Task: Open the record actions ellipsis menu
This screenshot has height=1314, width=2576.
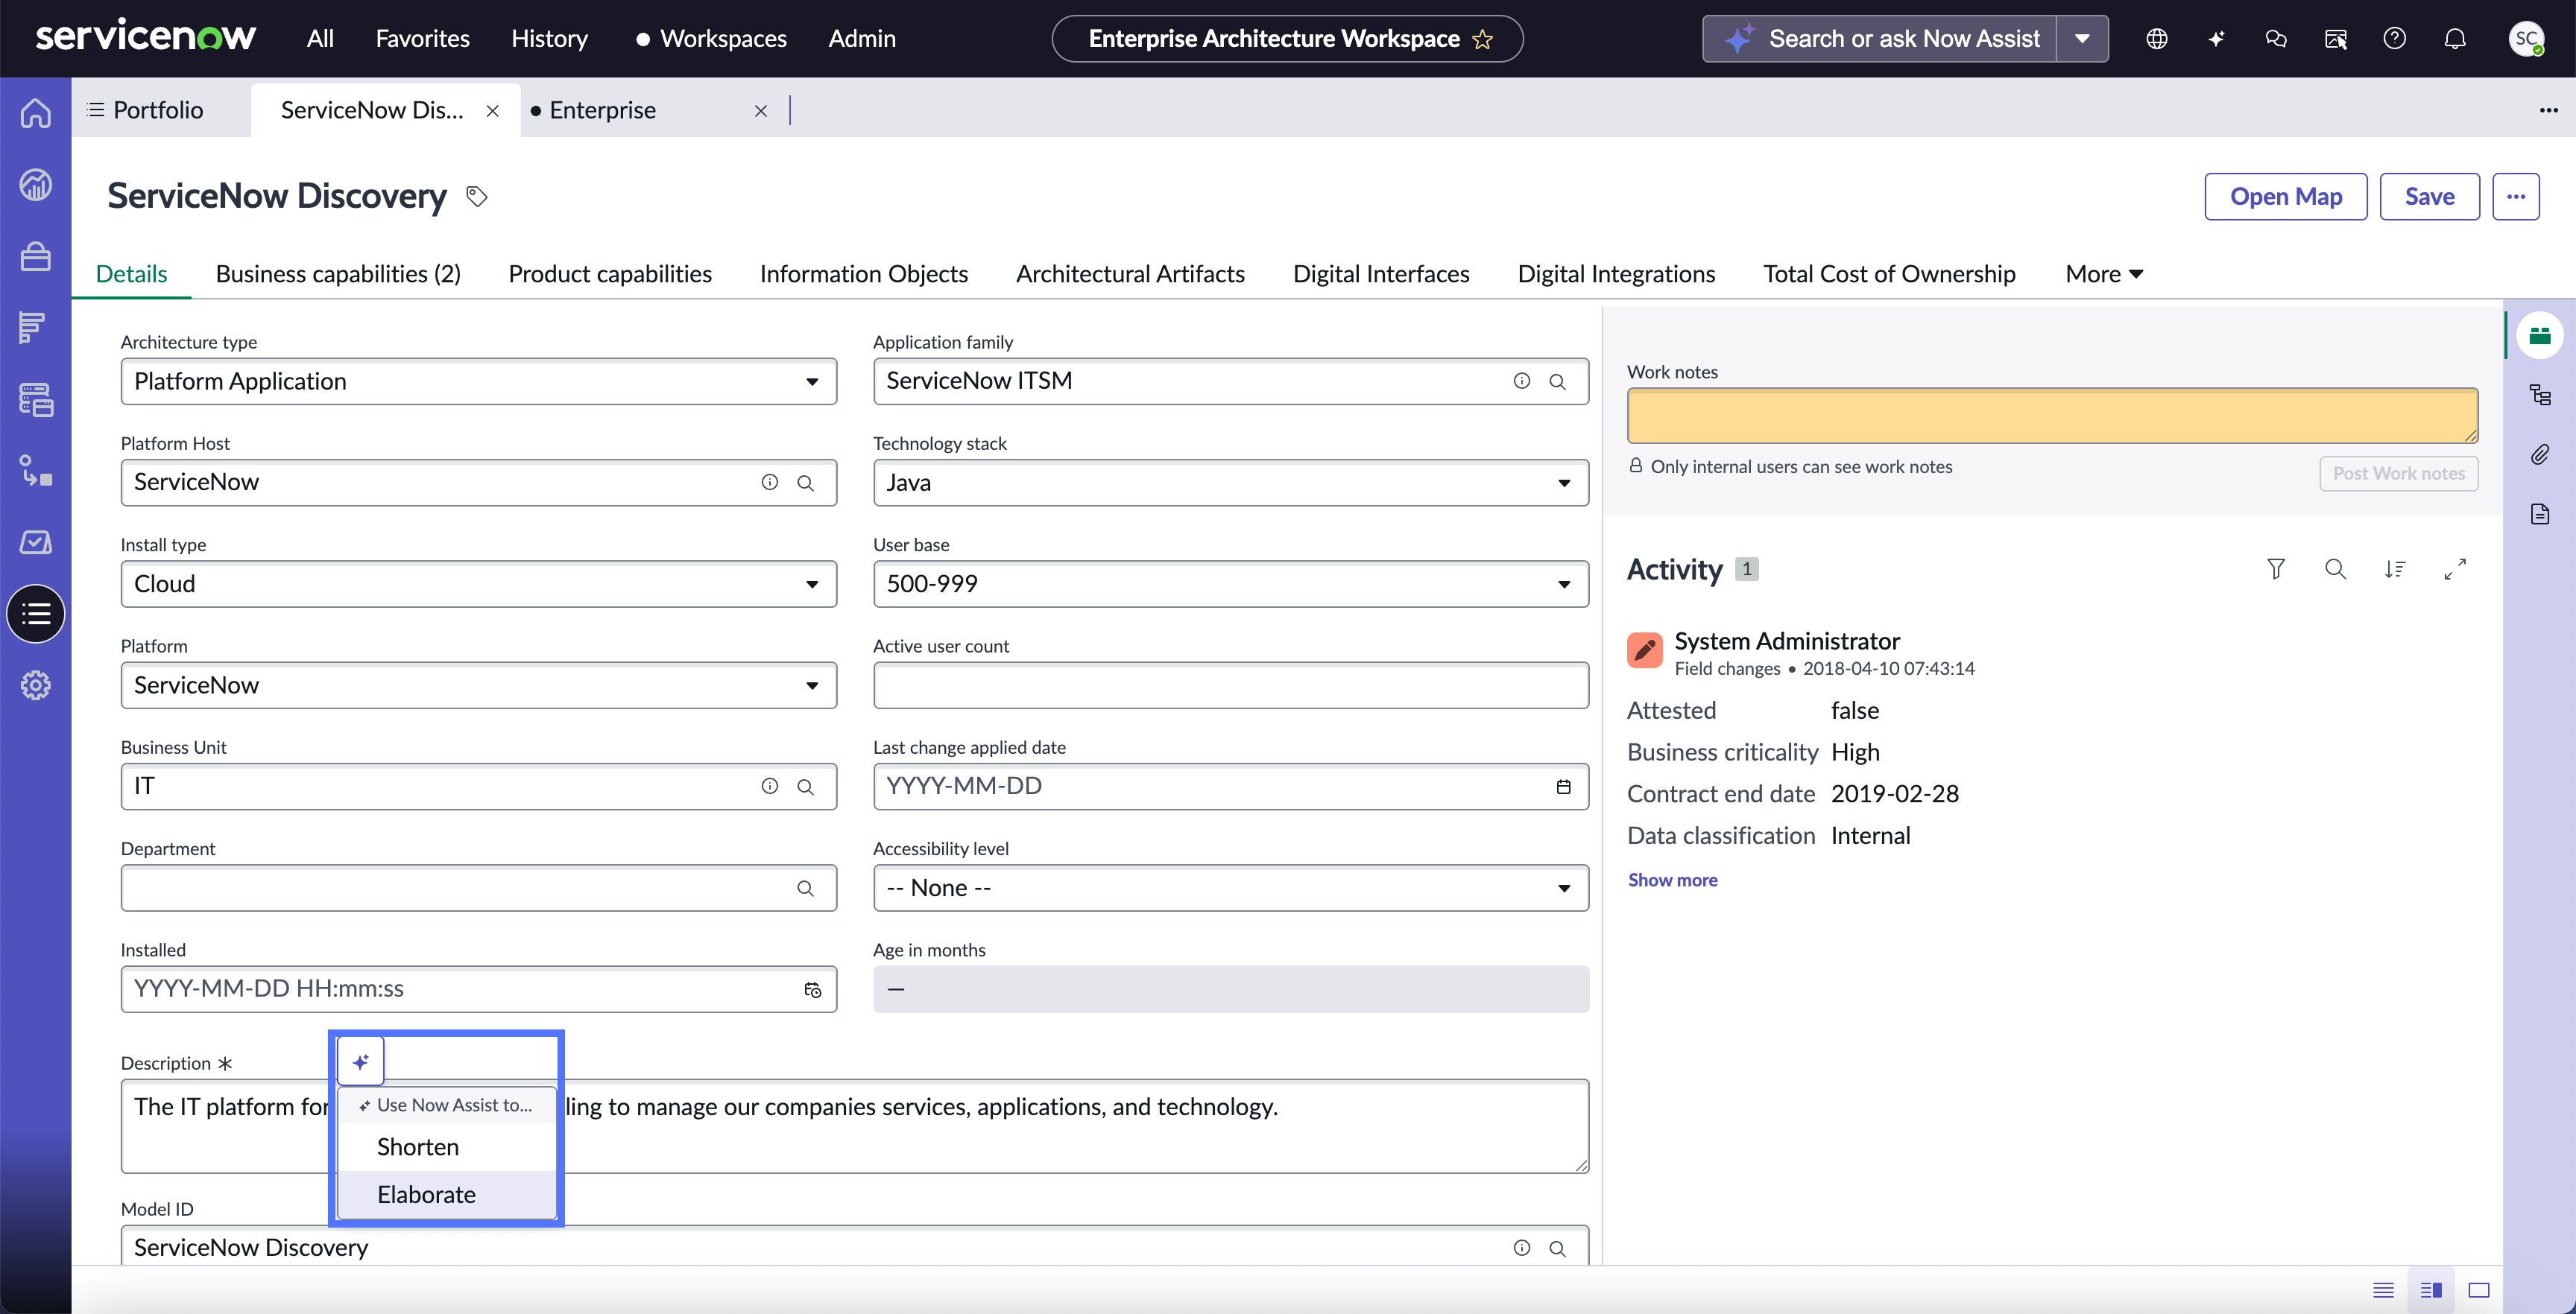Action: pos(2516,197)
